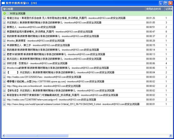
Task: Click scrollbar right arrow
Action: click(170, 135)
